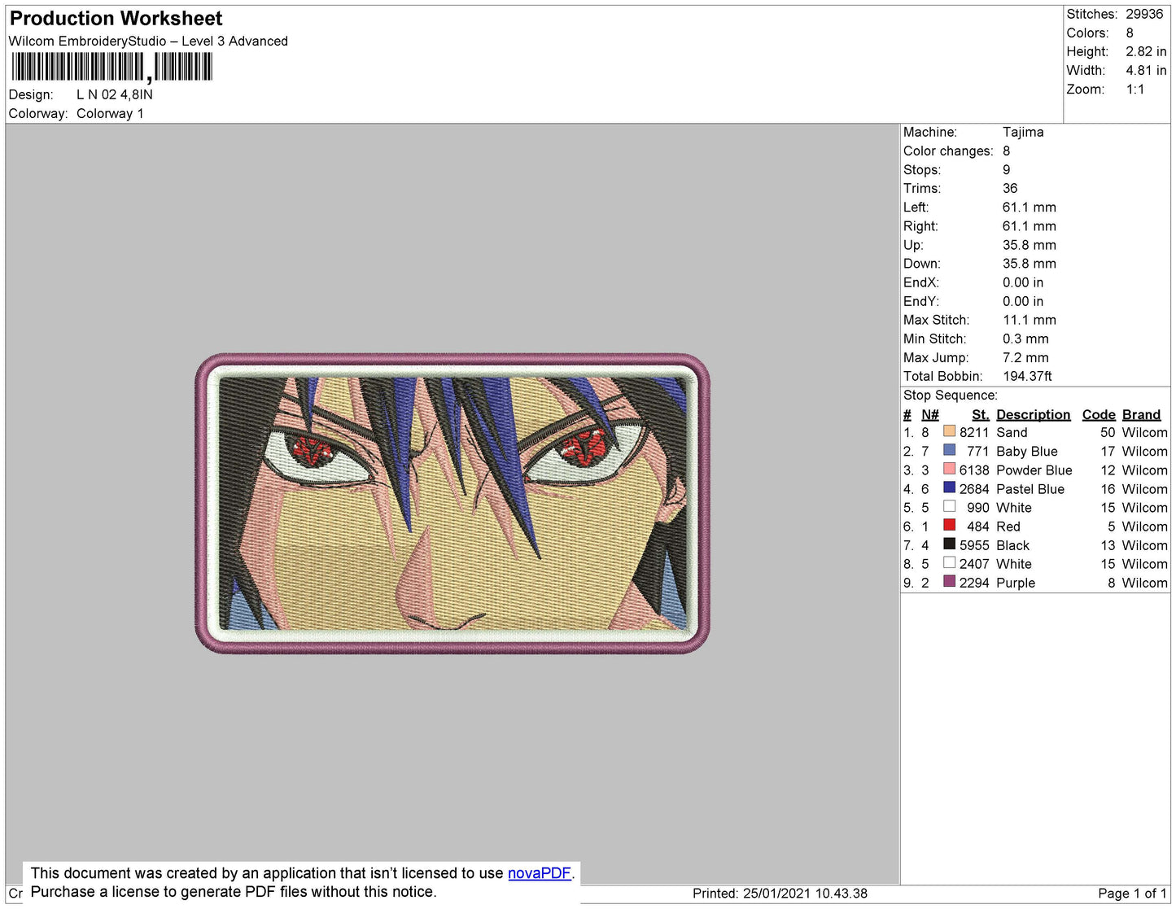Click the novaPDF hyperlink in the notice
1176x909 pixels.
(540, 873)
